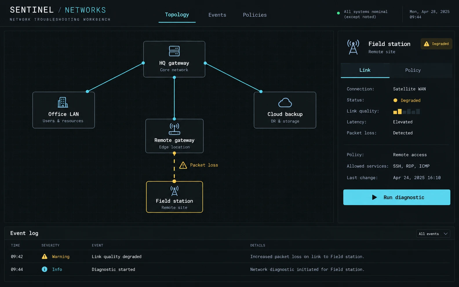The height and width of the screenshot is (287, 459).
Task: Switch to the Topology tab
Action: (x=177, y=14)
